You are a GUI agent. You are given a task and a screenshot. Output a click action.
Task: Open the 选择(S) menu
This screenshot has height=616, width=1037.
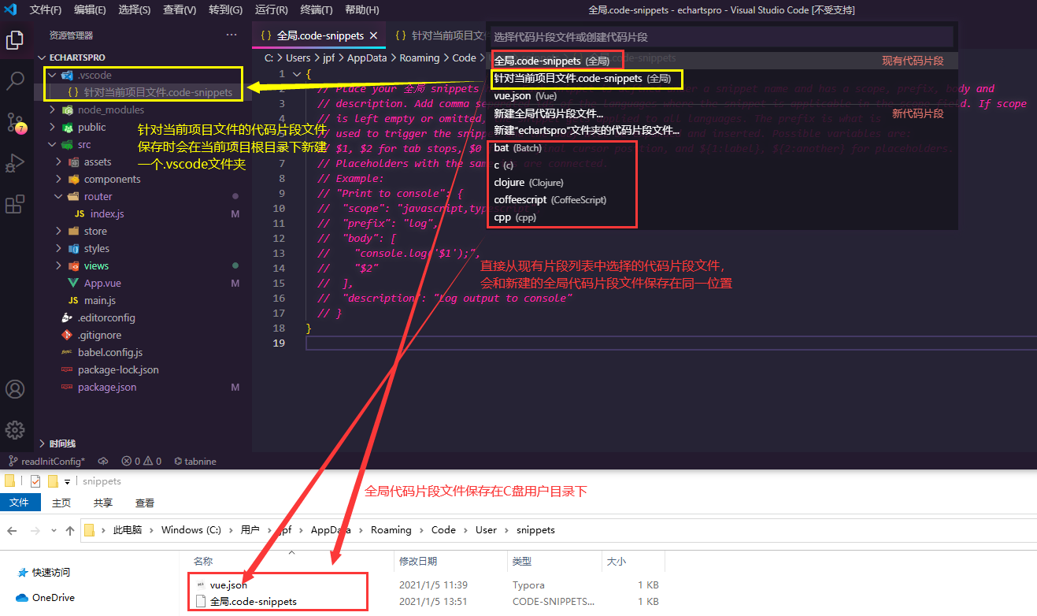click(x=135, y=10)
